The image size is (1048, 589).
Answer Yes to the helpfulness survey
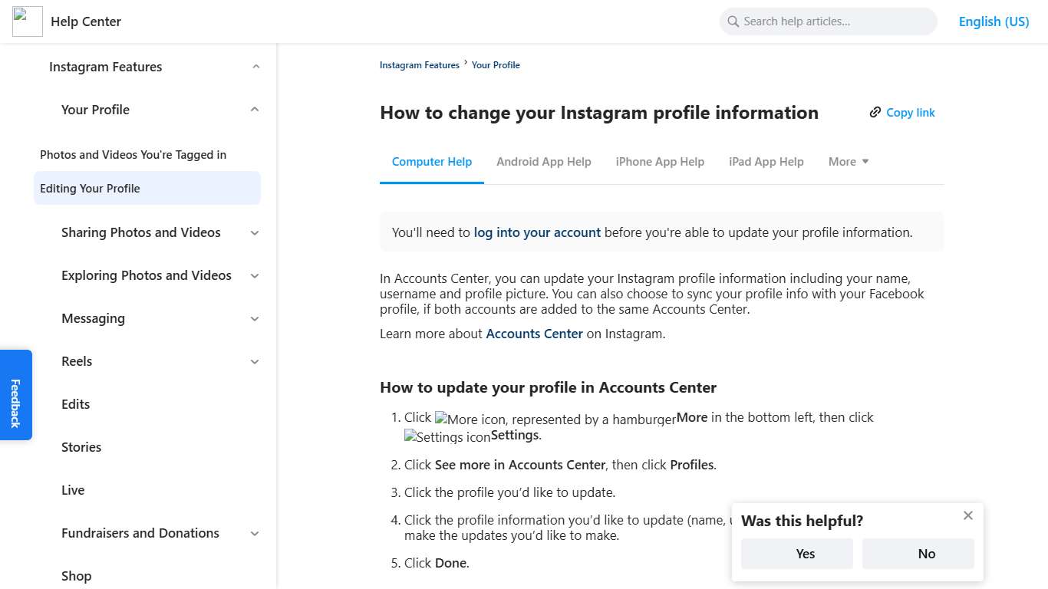(x=796, y=553)
